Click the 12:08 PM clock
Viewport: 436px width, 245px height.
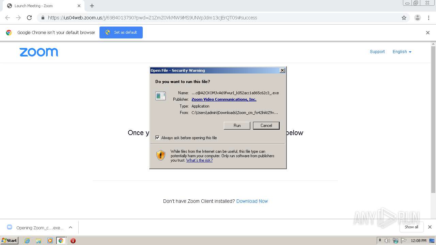tap(419, 241)
